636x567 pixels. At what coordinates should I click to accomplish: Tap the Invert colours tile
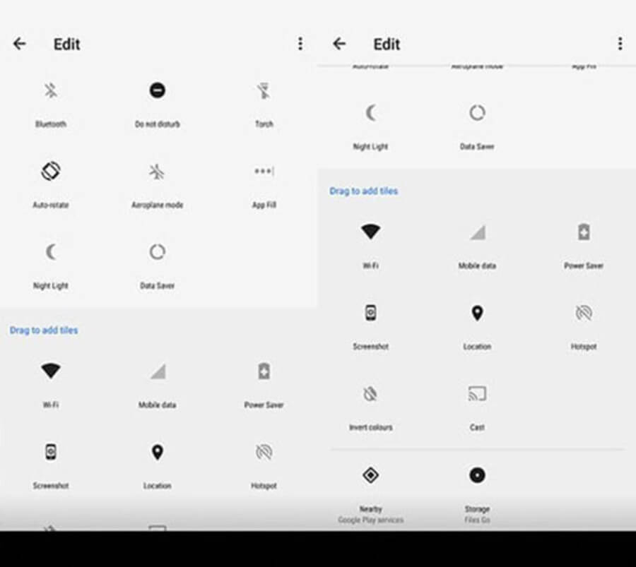click(x=370, y=394)
